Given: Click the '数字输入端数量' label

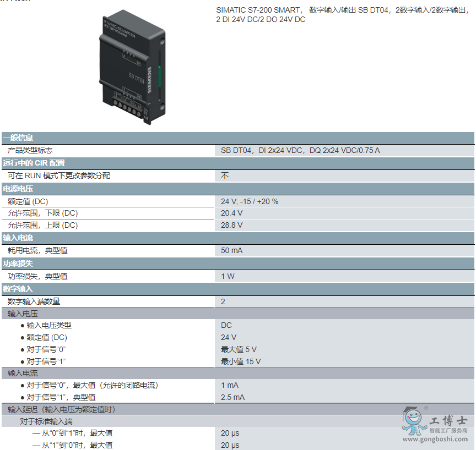Looking at the screenshot, I should [34, 301].
